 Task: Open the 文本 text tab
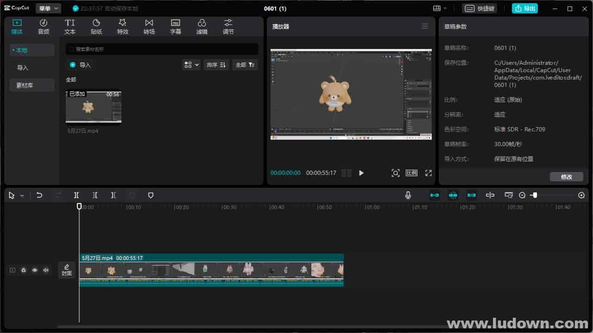tap(70, 26)
